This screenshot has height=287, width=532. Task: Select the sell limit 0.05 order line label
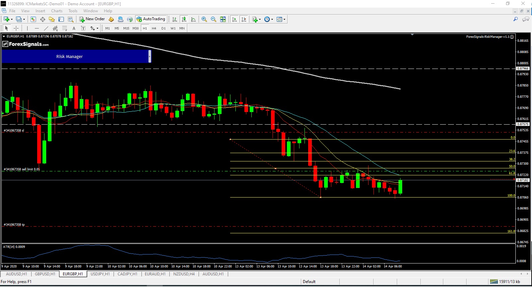click(x=22, y=169)
